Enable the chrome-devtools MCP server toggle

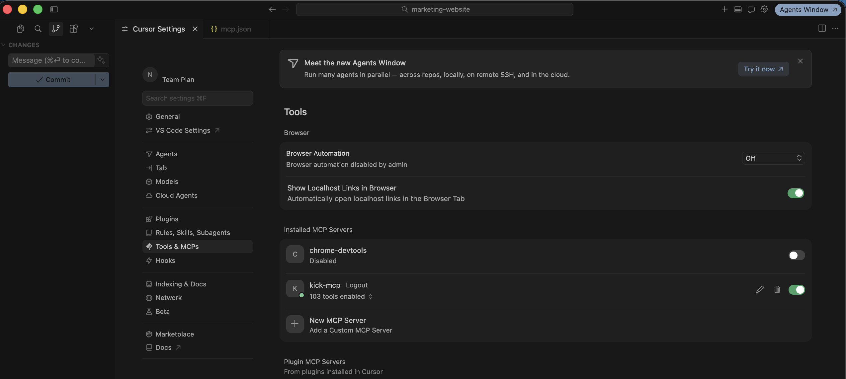tap(797, 255)
